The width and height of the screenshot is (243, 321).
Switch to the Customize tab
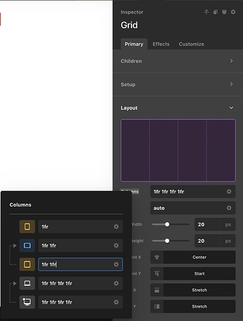(x=191, y=44)
